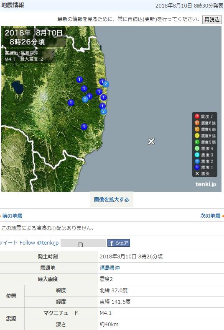Click the northernmost coastal intensity 2 marker

[x=106, y=84]
